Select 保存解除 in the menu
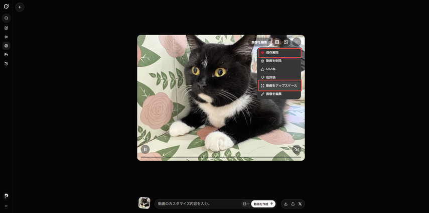Image resolution: width=429 pixels, height=213 pixels. (x=279, y=53)
